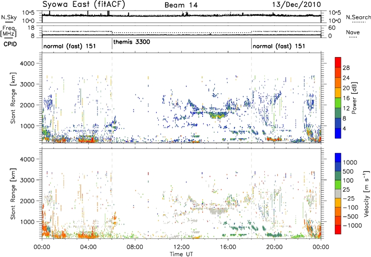Click the 'themis 3300' CPID label
The image size is (371, 257).
(x=132, y=42)
